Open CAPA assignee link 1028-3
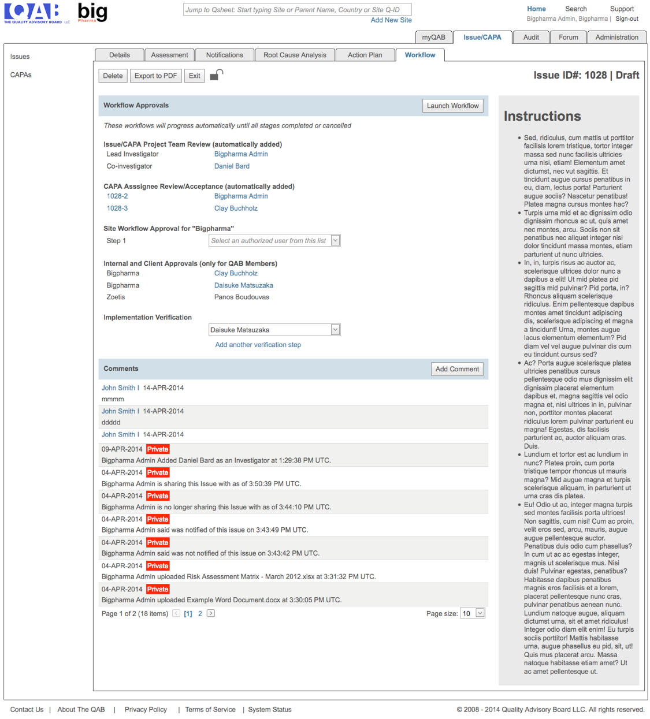The width and height of the screenshot is (650, 719). click(x=117, y=208)
